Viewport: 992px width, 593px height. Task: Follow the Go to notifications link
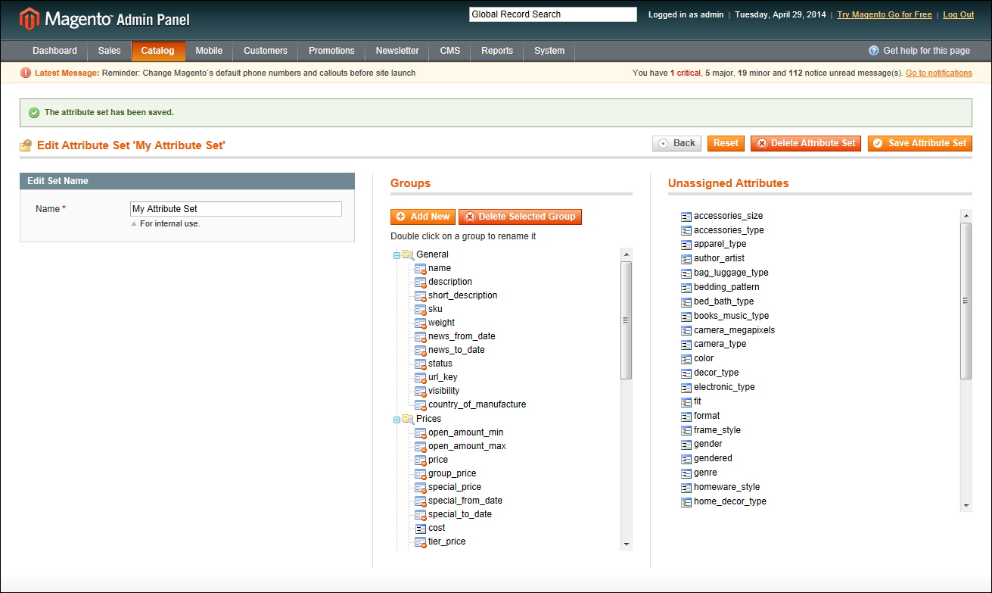coord(939,73)
